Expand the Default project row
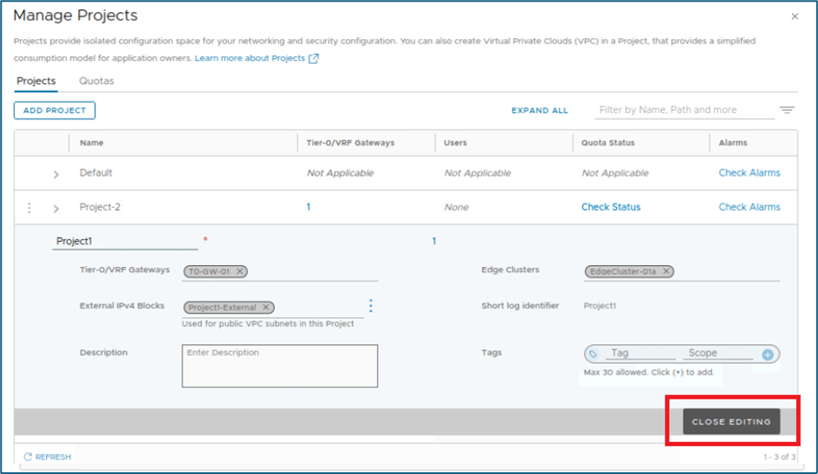818x474 pixels. click(x=56, y=174)
